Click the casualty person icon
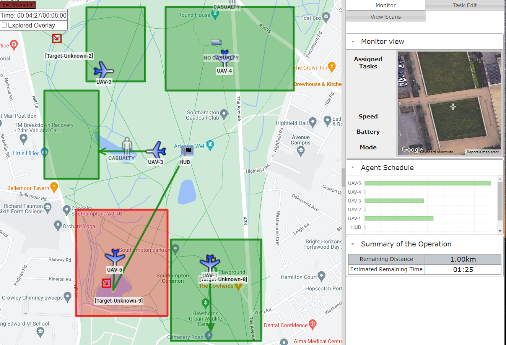Image resolution: width=506 pixels, height=345 pixels. [127, 146]
